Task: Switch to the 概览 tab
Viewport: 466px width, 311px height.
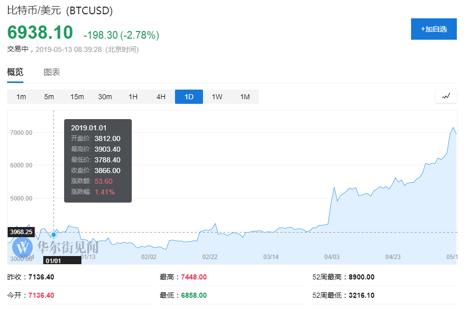Action: click(x=15, y=72)
